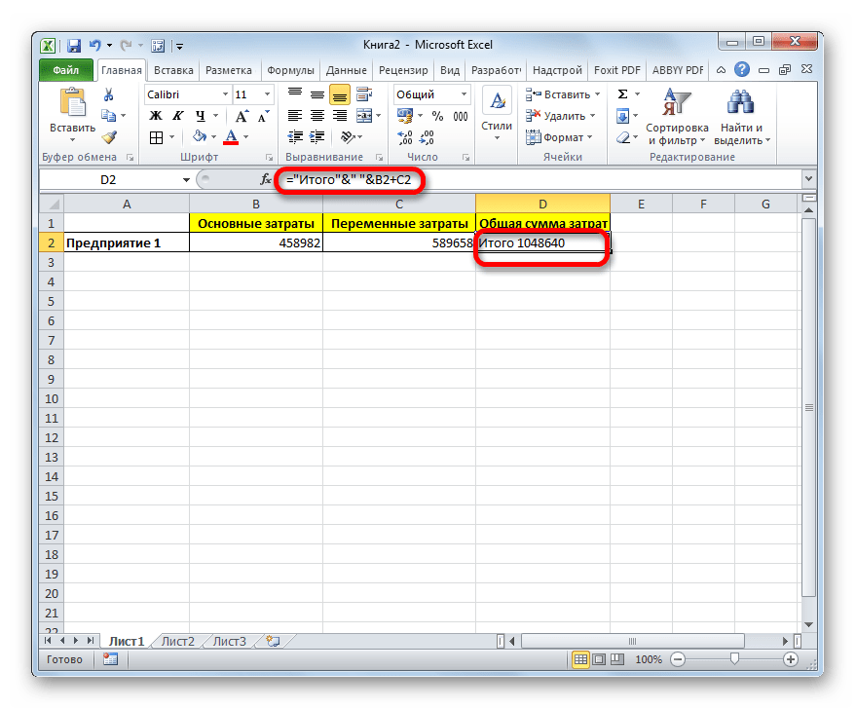Click the font color red A swatch
This screenshot has width=856, height=709.
231,137
